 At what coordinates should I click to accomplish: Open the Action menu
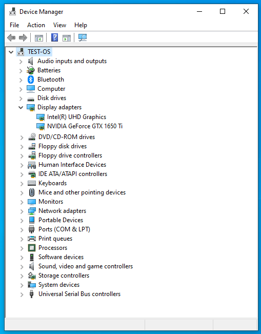(x=36, y=25)
